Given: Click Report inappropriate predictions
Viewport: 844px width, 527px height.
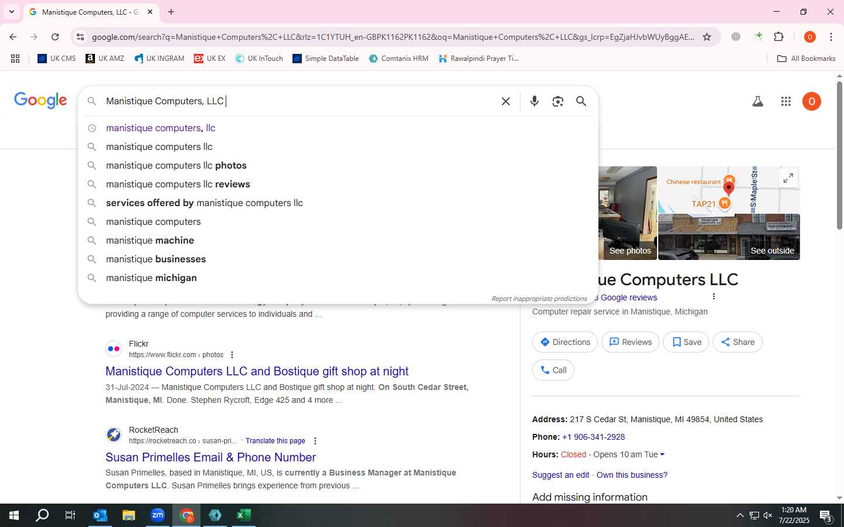Looking at the screenshot, I should (x=539, y=299).
